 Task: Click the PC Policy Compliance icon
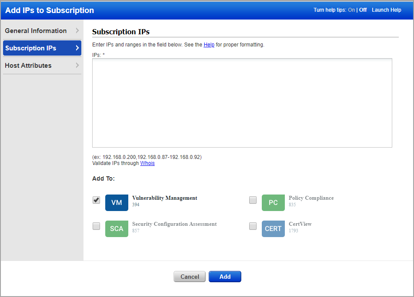(x=273, y=202)
